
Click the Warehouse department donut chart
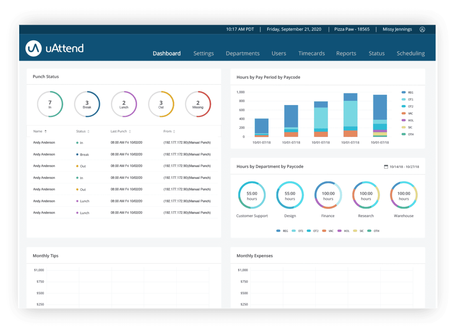403,195
